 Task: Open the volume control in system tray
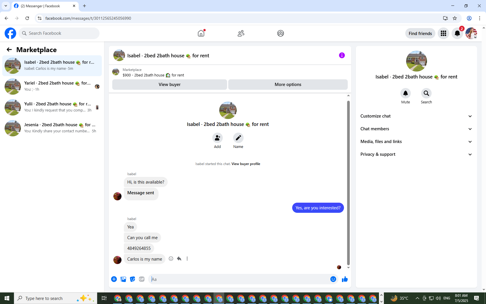(x=438, y=298)
